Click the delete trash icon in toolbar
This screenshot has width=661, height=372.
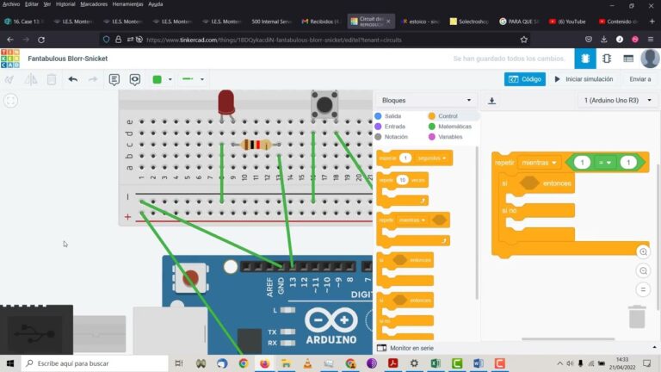coord(52,79)
